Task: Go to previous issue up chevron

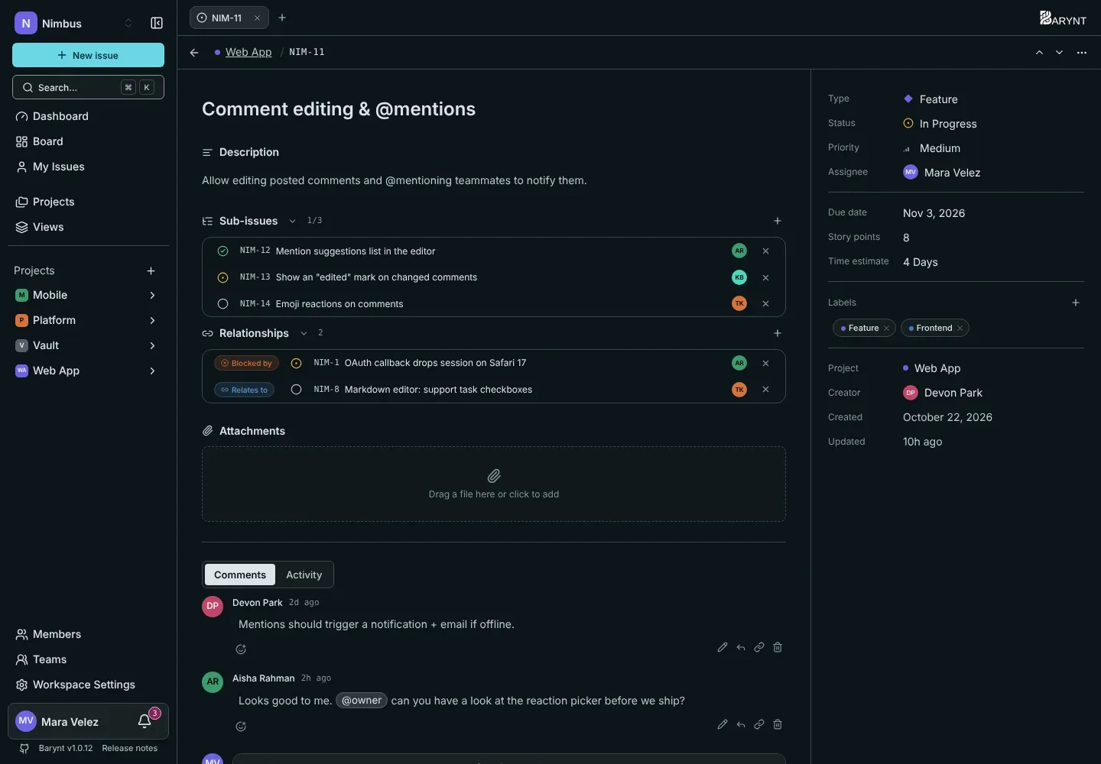Action: [x=1039, y=52]
